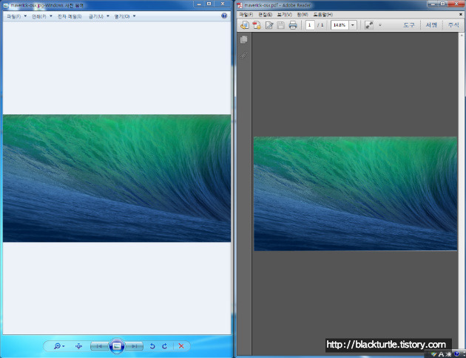Click the Adobe Reader title bar icon

239,5
